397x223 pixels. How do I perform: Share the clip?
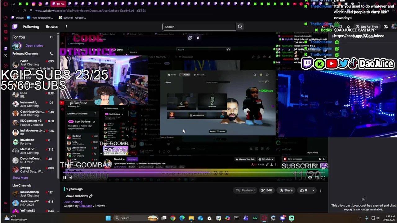[x=286, y=190]
